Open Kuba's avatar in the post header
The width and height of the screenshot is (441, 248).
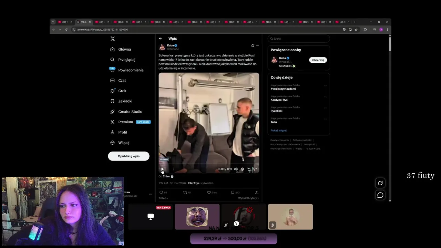pos(162,47)
